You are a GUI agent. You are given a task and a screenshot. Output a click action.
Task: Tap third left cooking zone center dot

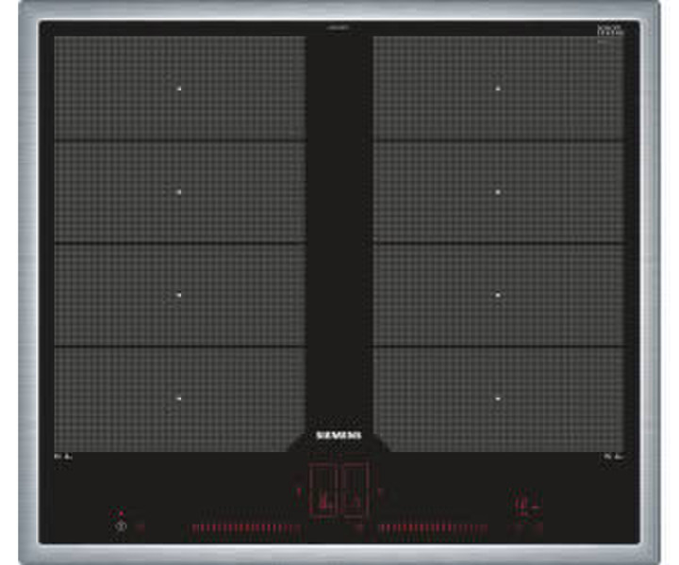click(178, 295)
